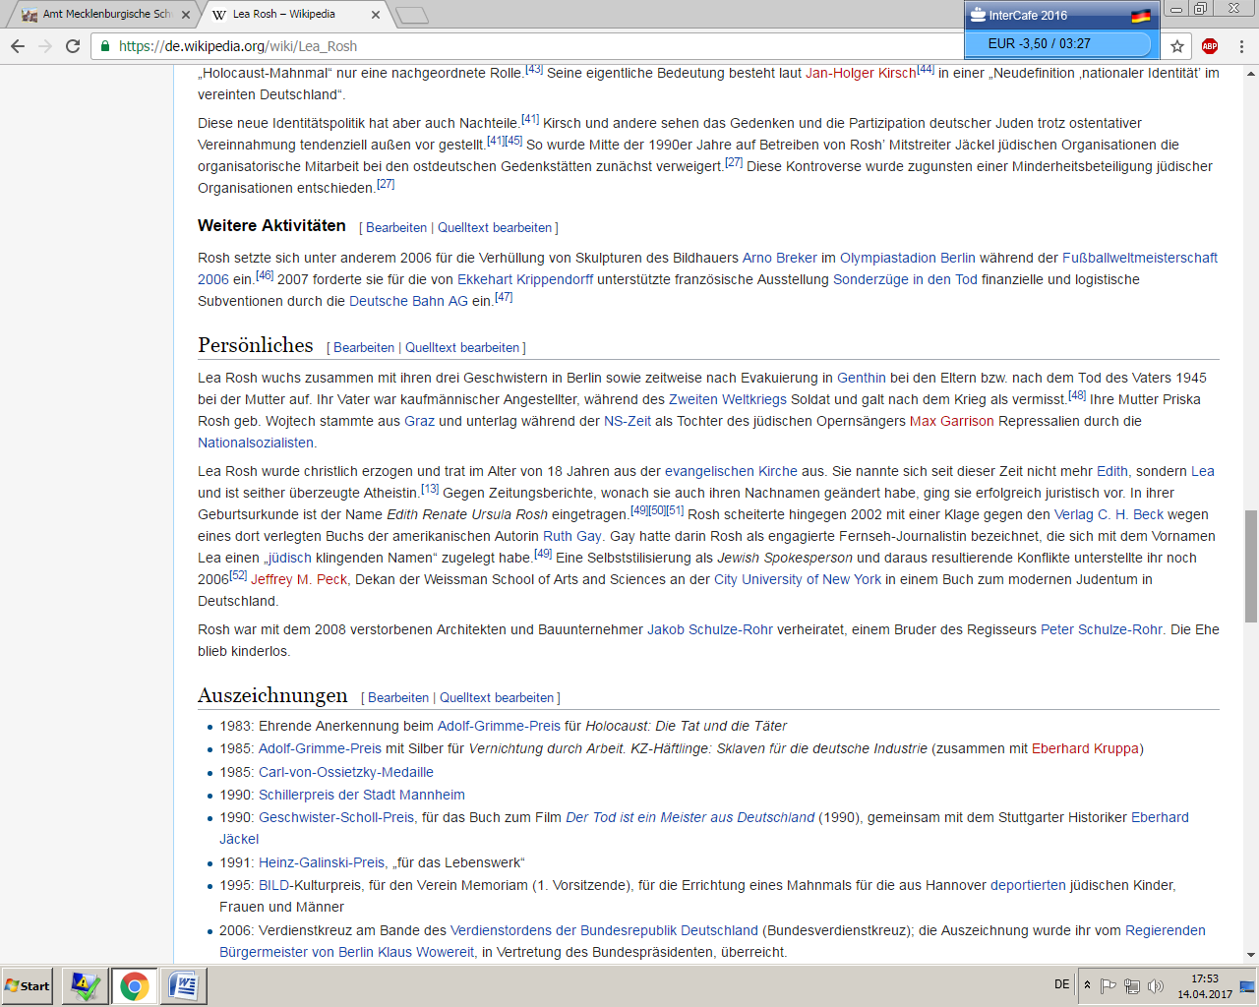Open Schillerpreis der Stadt Mannheim link
This screenshot has width=1259, height=1007.
pyautogui.click(x=362, y=796)
